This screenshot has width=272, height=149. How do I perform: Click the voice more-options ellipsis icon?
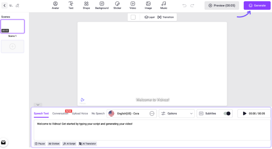point(152,114)
